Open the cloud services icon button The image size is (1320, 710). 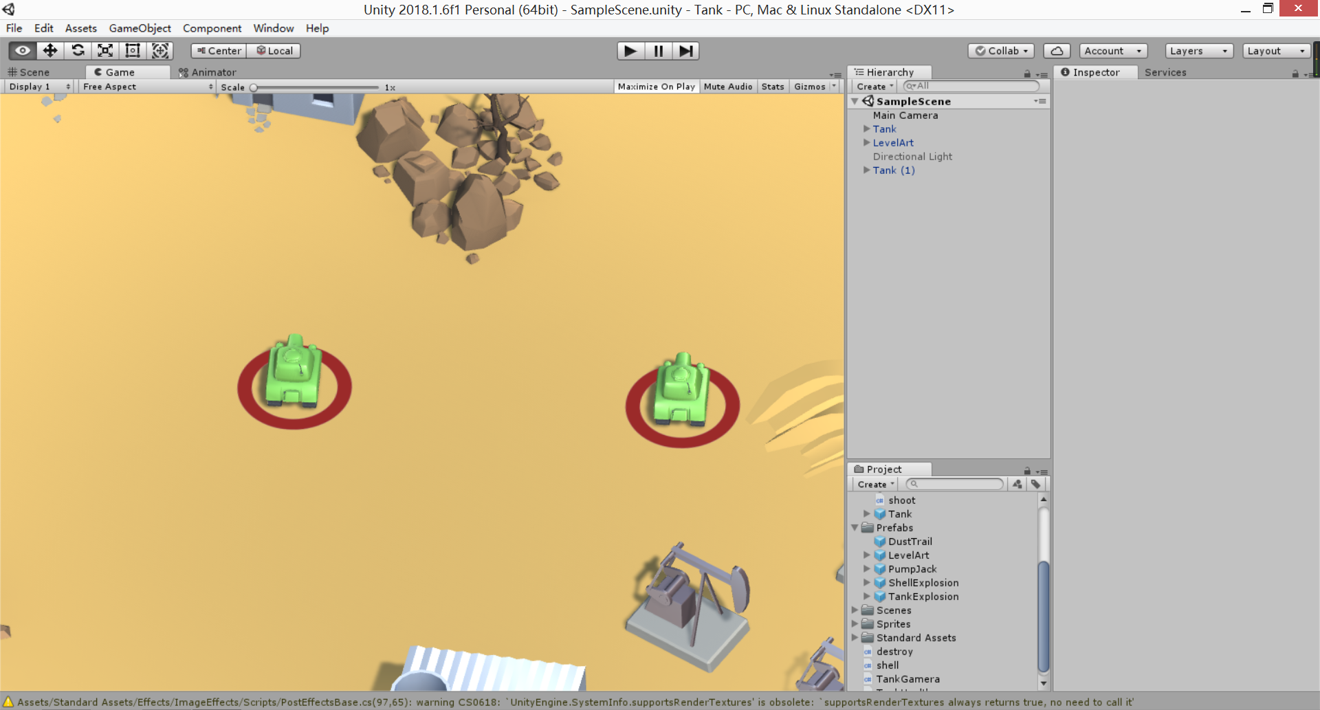(1057, 51)
